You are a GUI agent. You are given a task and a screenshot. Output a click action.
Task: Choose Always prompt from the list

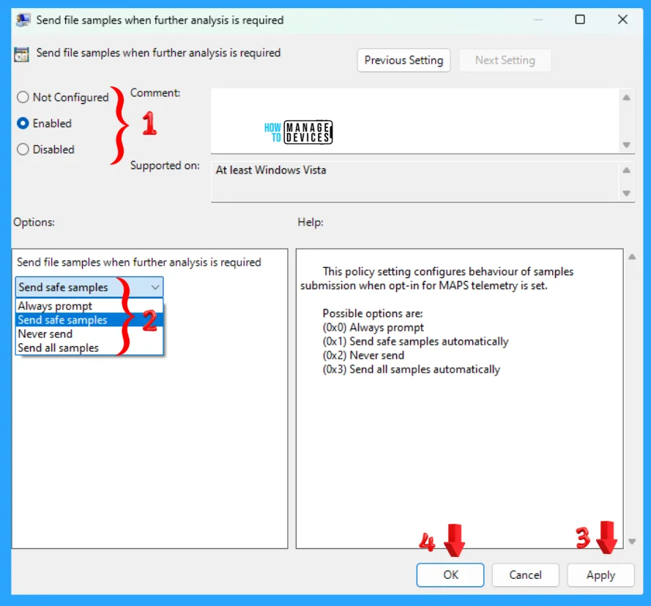tap(89, 306)
